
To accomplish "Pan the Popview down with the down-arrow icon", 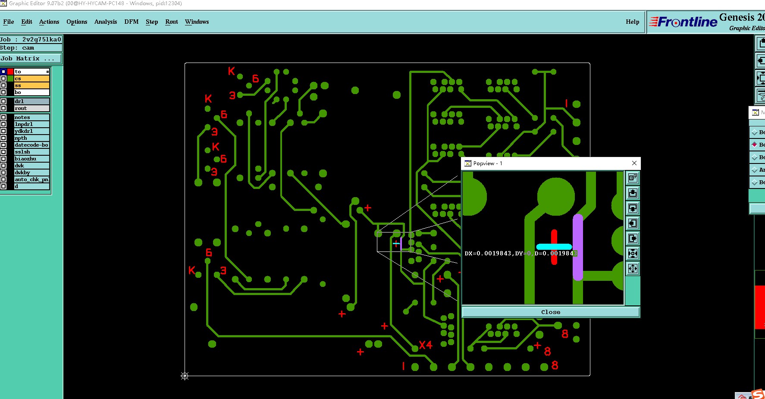I will (633, 208).
